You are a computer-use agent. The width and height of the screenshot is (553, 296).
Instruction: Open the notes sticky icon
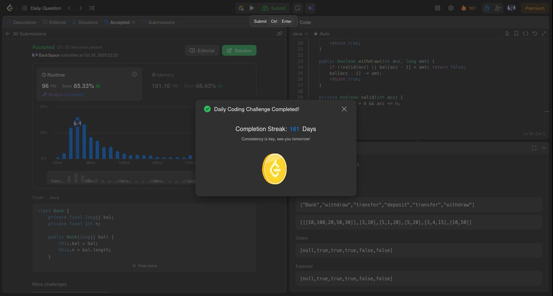[298, 8]
